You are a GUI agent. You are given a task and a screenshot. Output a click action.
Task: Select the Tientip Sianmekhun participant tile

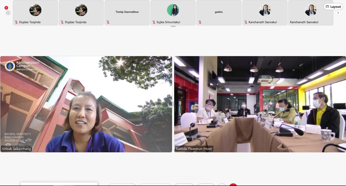tap(127, 12)
